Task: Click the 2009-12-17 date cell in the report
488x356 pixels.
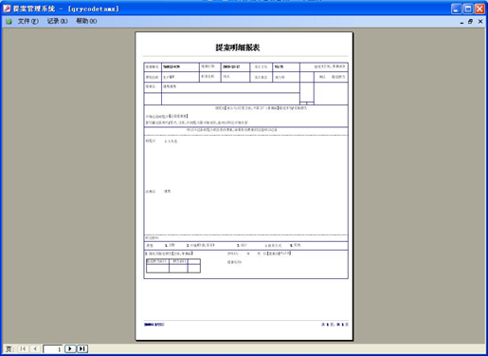Action: point(235,67)
